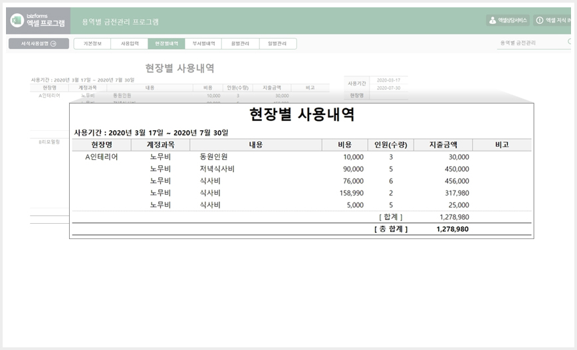Click the bizforms Excel logo icon

(x=17, y=21)
